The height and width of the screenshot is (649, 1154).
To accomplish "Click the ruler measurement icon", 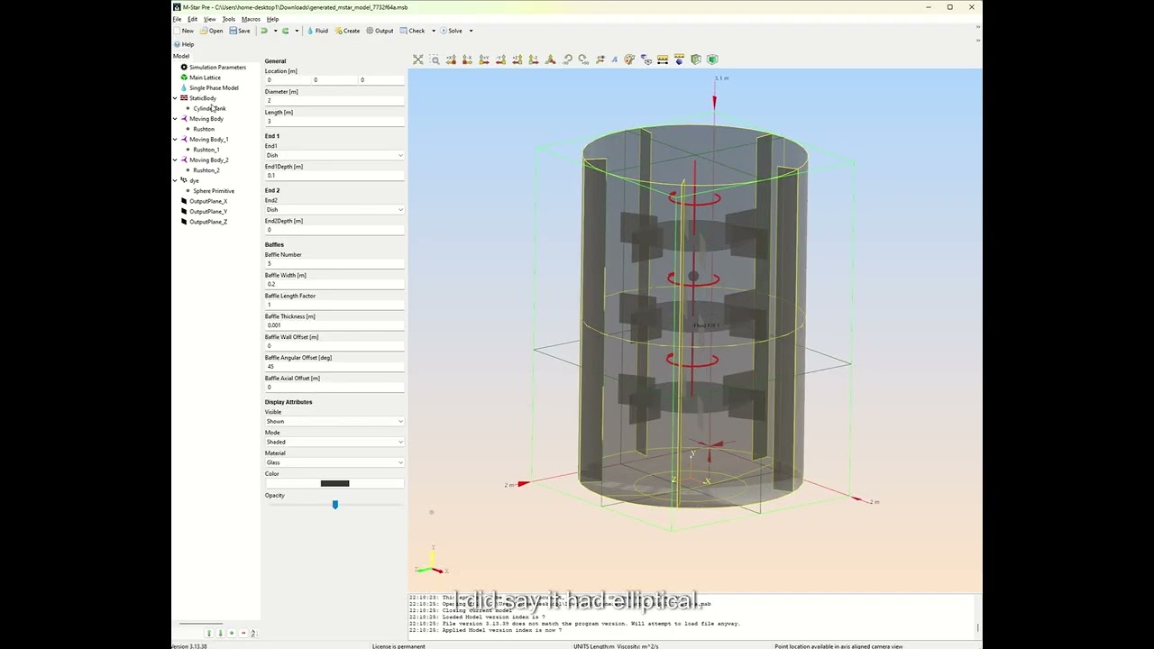I will point(663,59).
